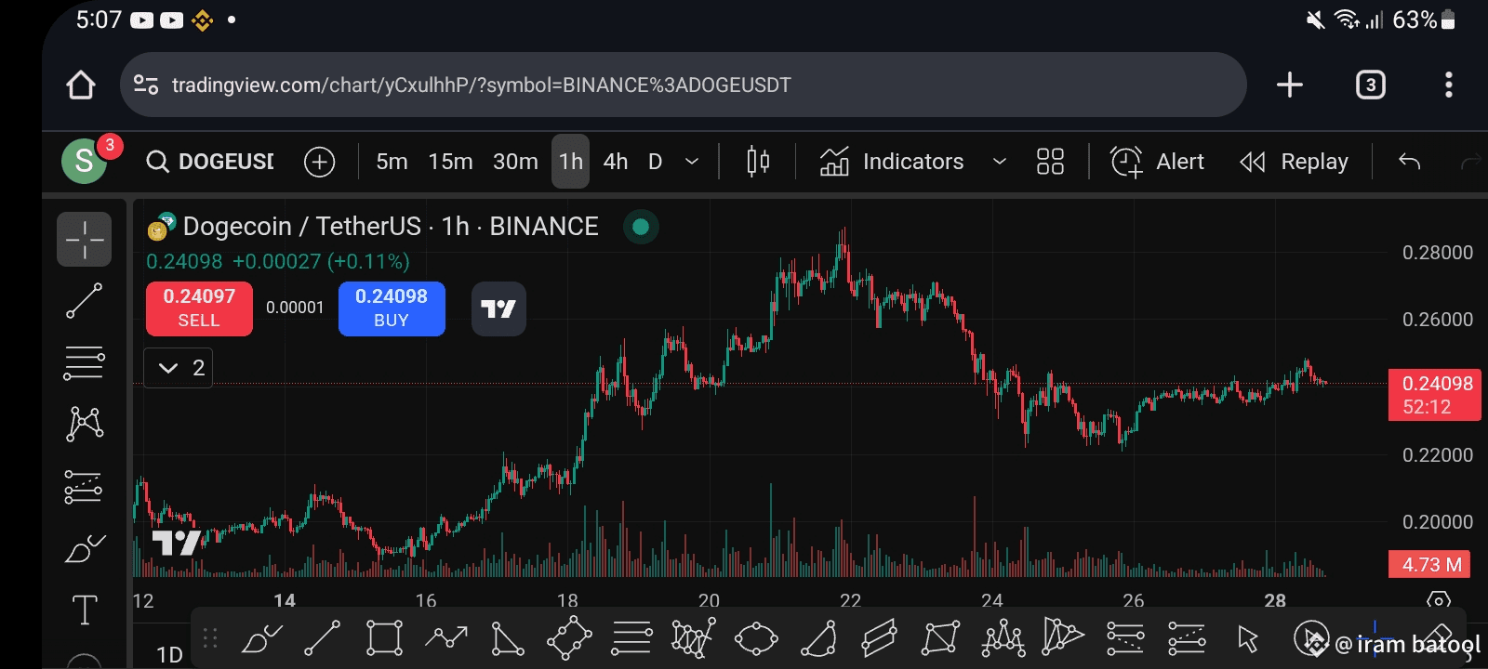
Task: Open DOGEUSD symbol search
Action: pos(210,162)
